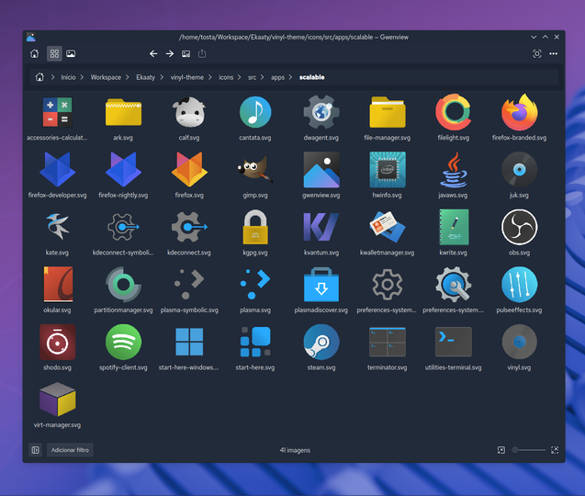
Task: Navigate to icons folder in breadcrumb
Action: click(x=226, y=77)
